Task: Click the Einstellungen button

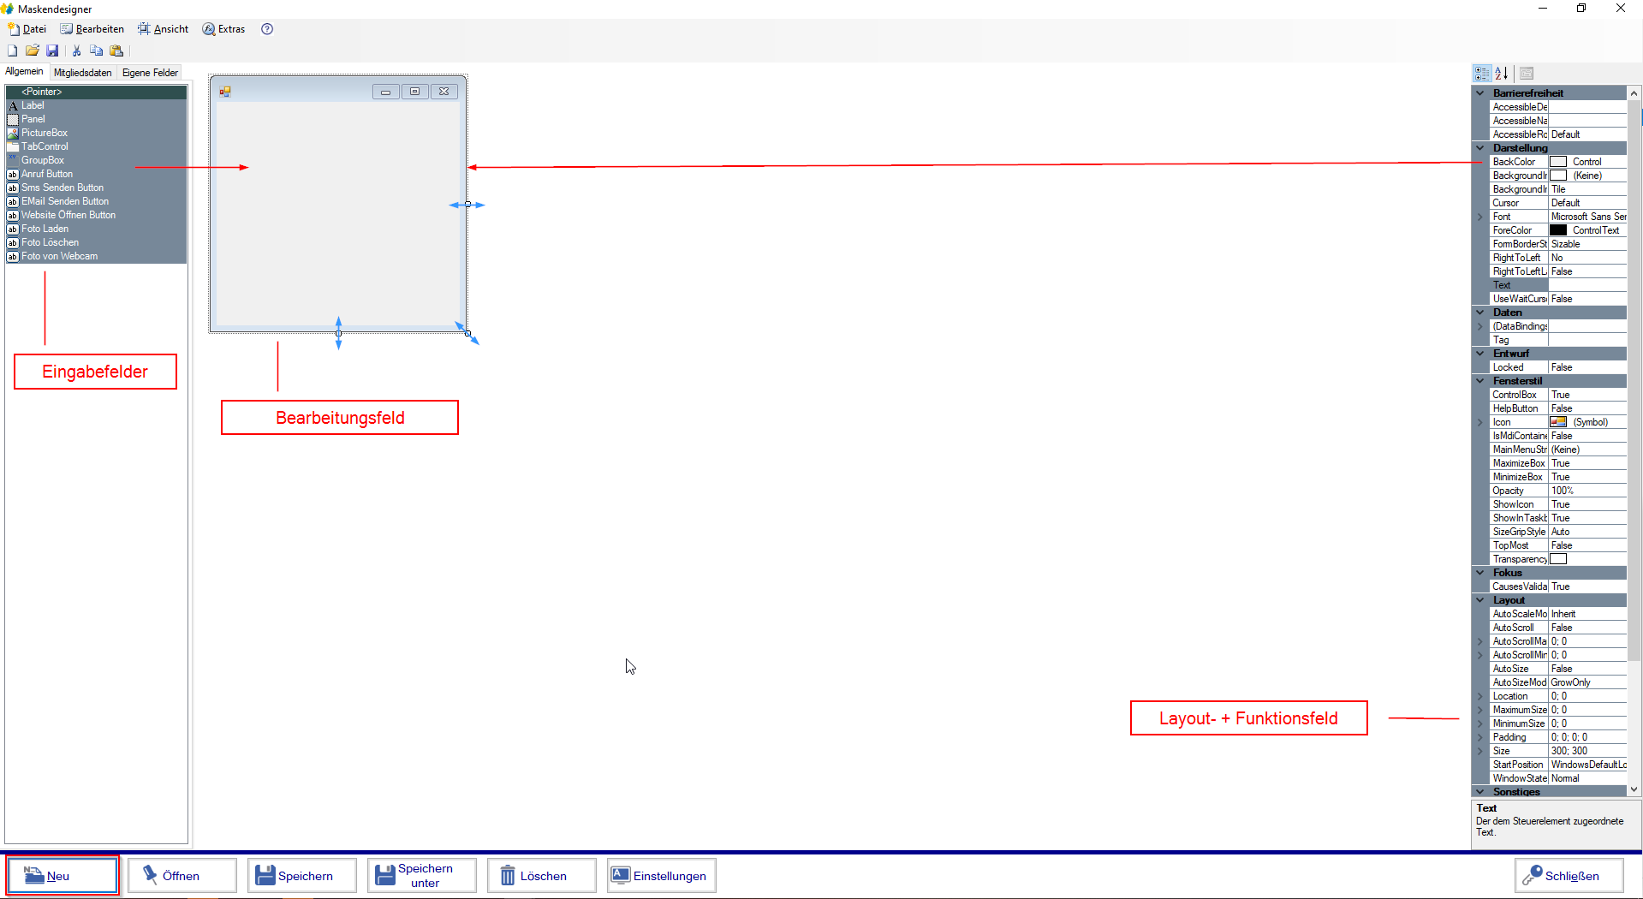Action: (660, 876)
